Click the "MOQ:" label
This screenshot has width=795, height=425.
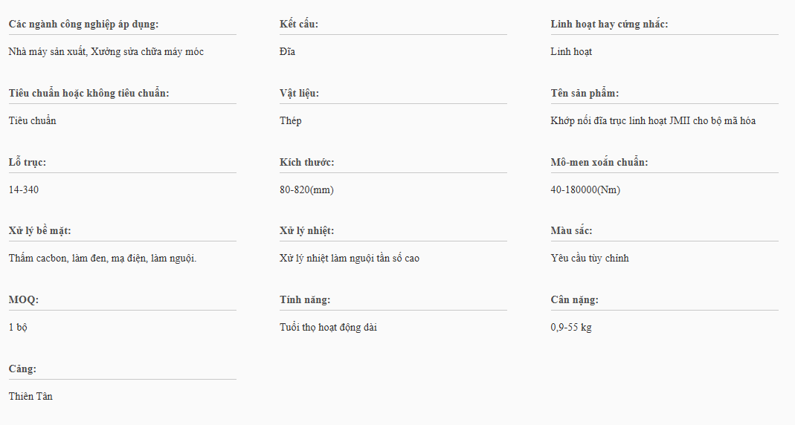(24, 300)
